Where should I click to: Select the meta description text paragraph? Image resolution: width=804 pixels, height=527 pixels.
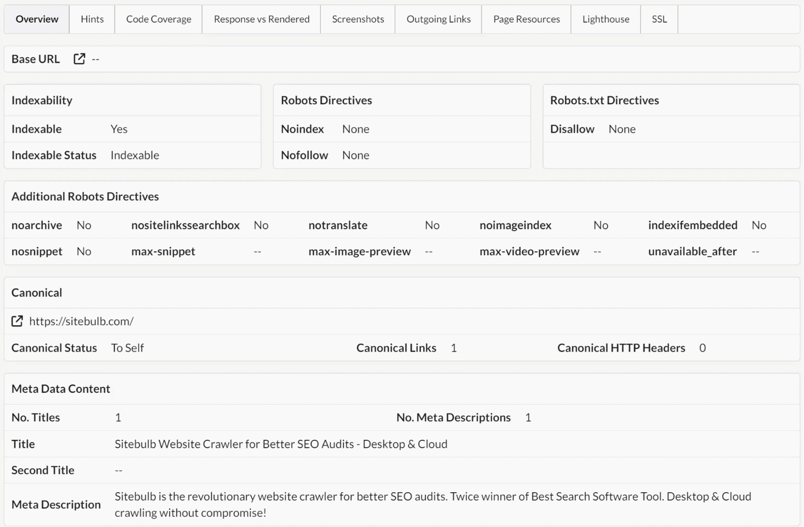pyautogui.click(x=433, y=505)
